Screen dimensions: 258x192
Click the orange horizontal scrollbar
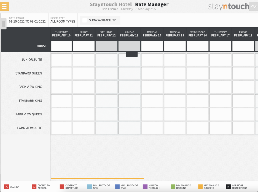98,178
